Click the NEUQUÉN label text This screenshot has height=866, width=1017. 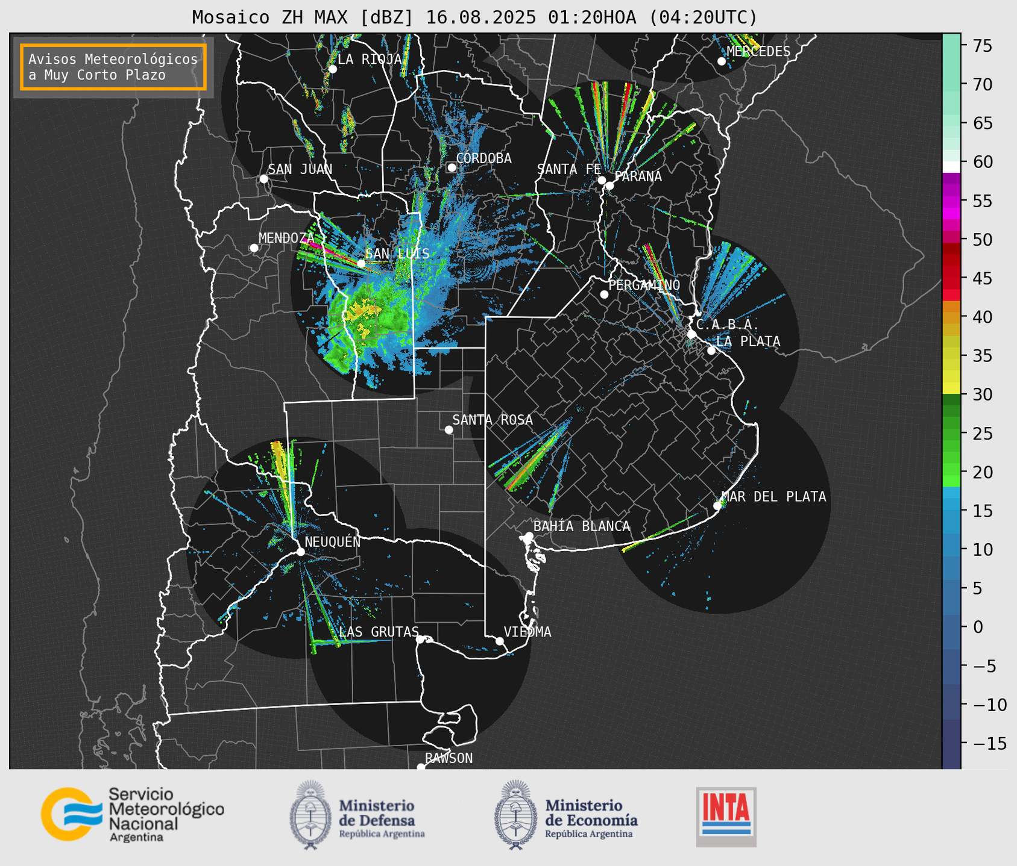(333, 541)
